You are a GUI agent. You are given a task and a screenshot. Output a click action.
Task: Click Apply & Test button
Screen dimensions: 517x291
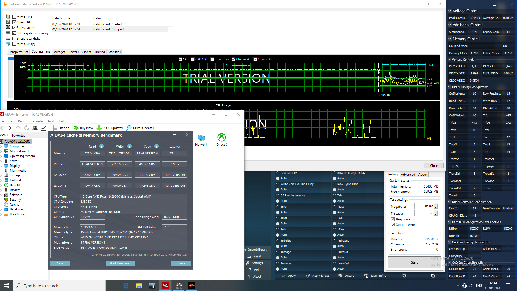click(317, 276)
